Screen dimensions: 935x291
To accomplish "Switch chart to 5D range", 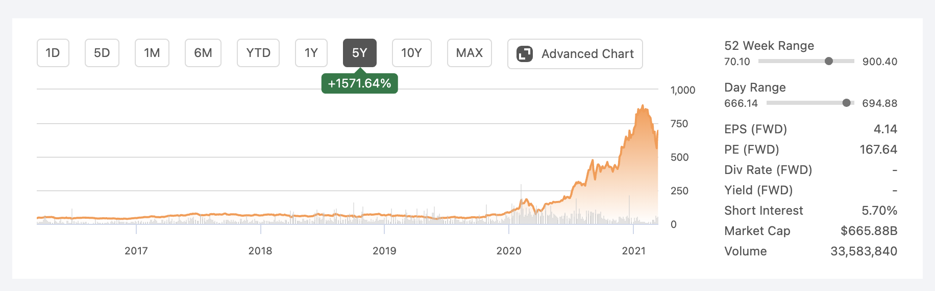I will click(102, 53).
